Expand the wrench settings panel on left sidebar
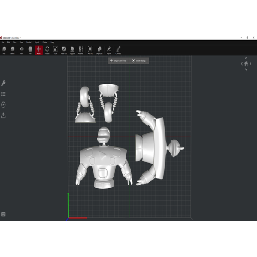This screenshot has height=257, width=257. pos(4,83)
